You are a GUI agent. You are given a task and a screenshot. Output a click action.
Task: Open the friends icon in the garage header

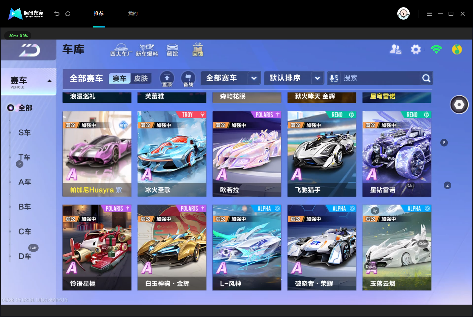tap(395, 50)
